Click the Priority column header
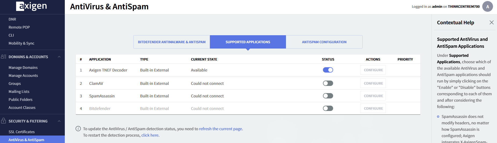497x143 pixels. (x=405, y=59)
